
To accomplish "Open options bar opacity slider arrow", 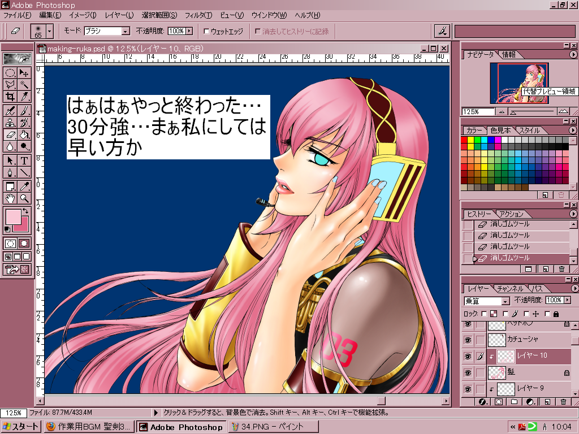I will [189, 31].
